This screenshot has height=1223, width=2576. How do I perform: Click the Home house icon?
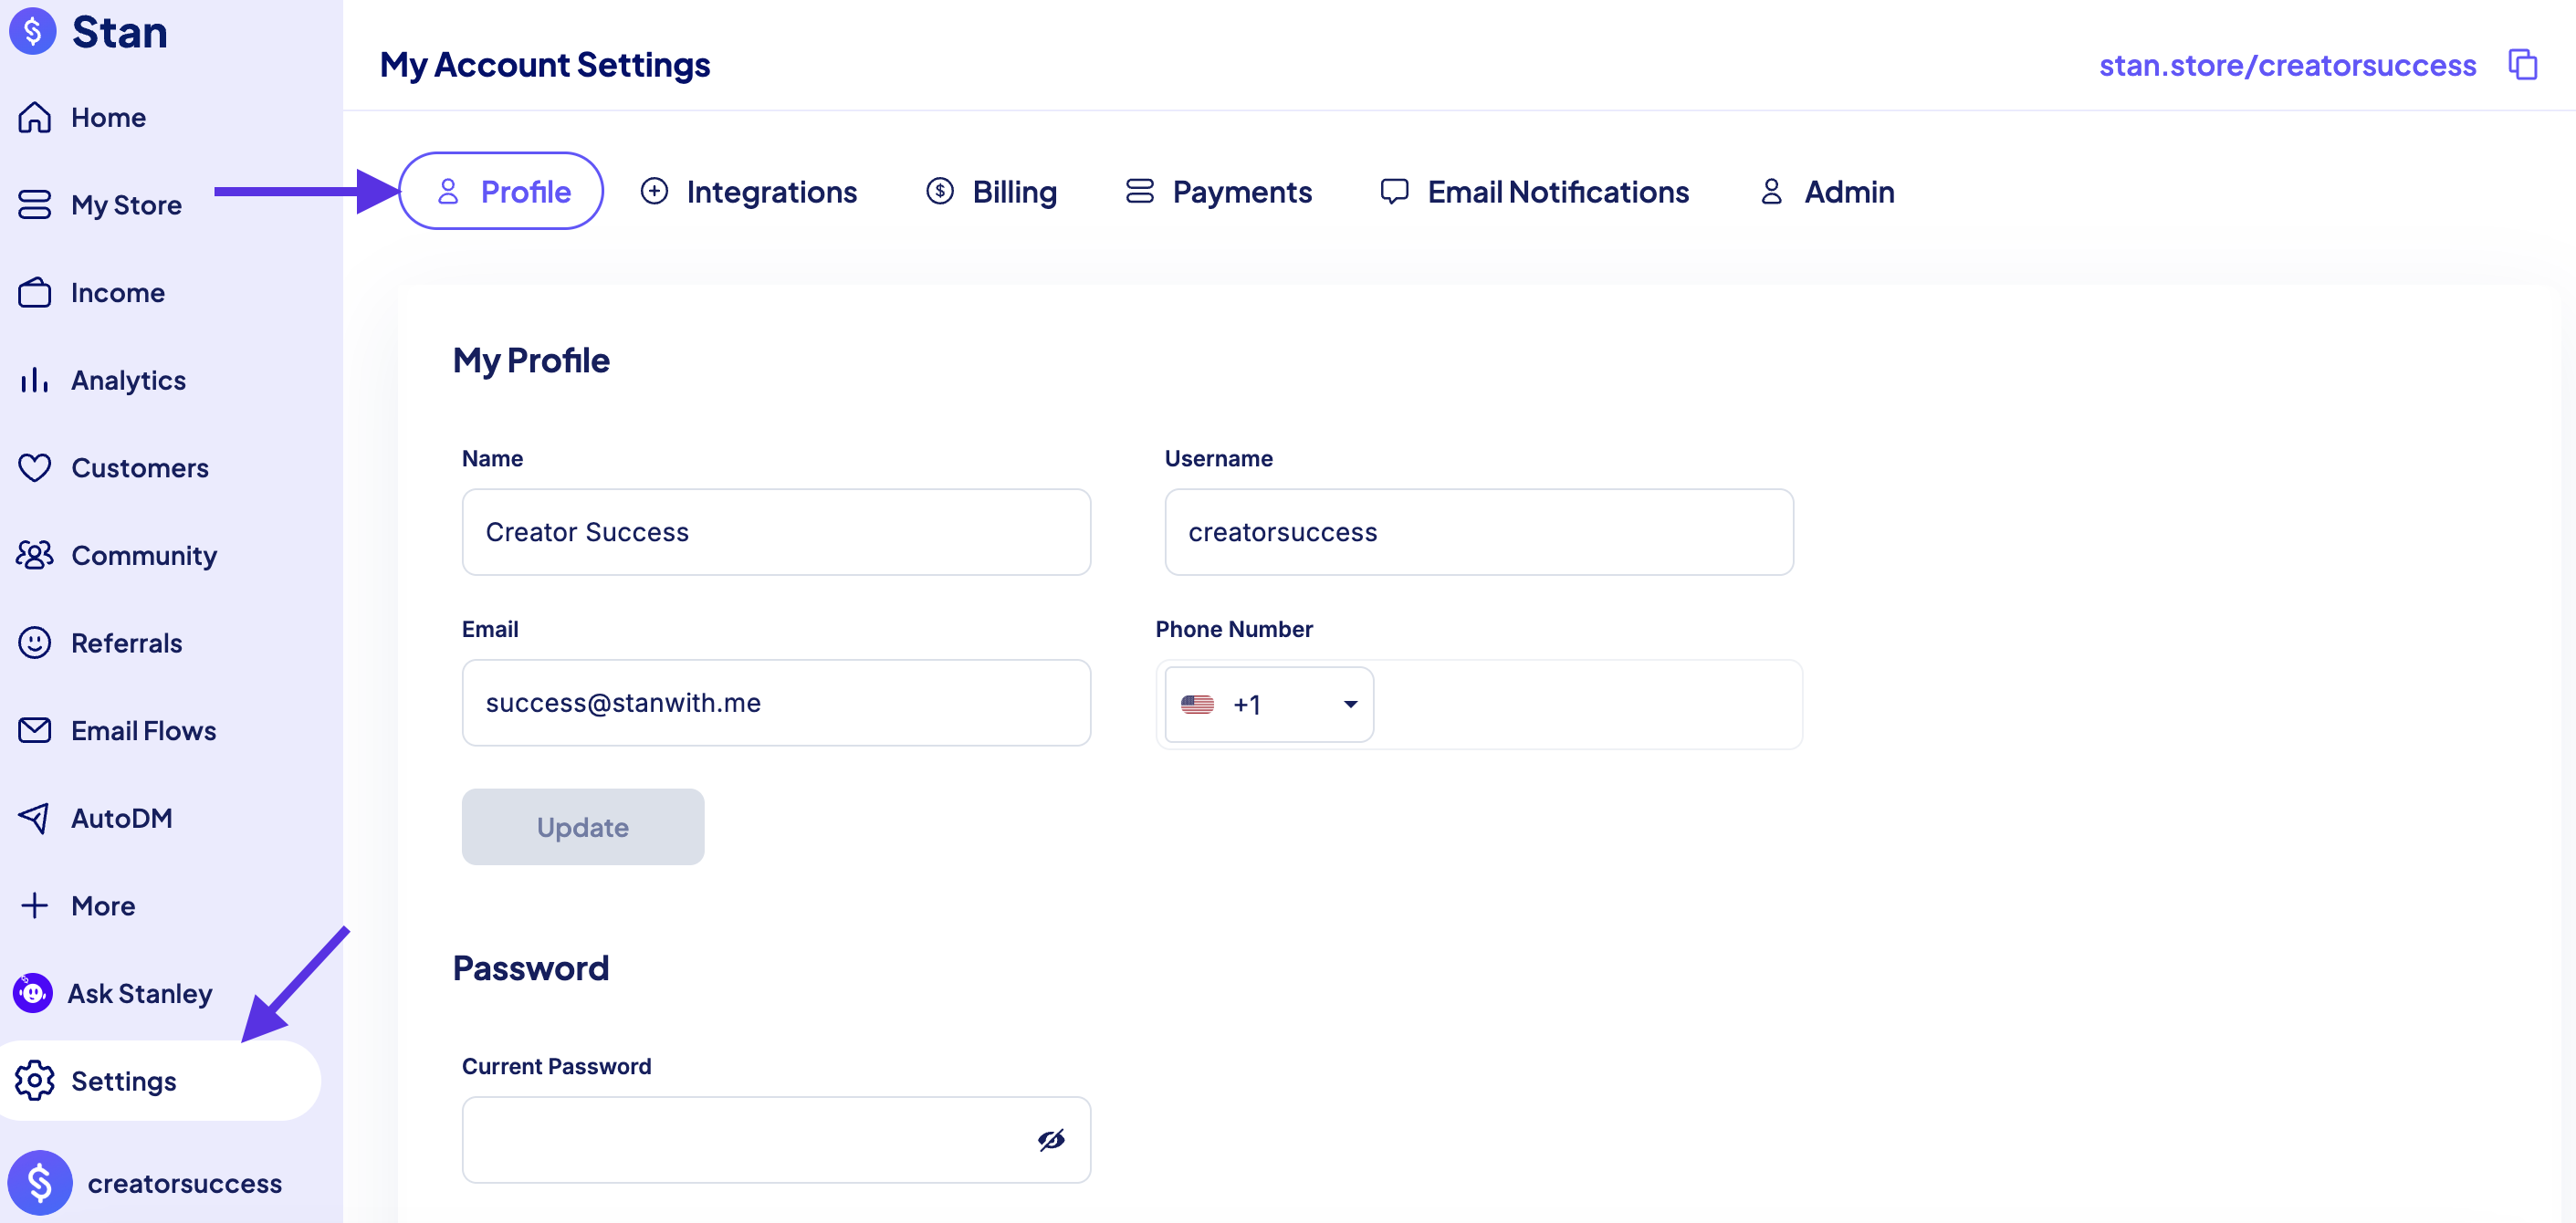coord(35,117)
